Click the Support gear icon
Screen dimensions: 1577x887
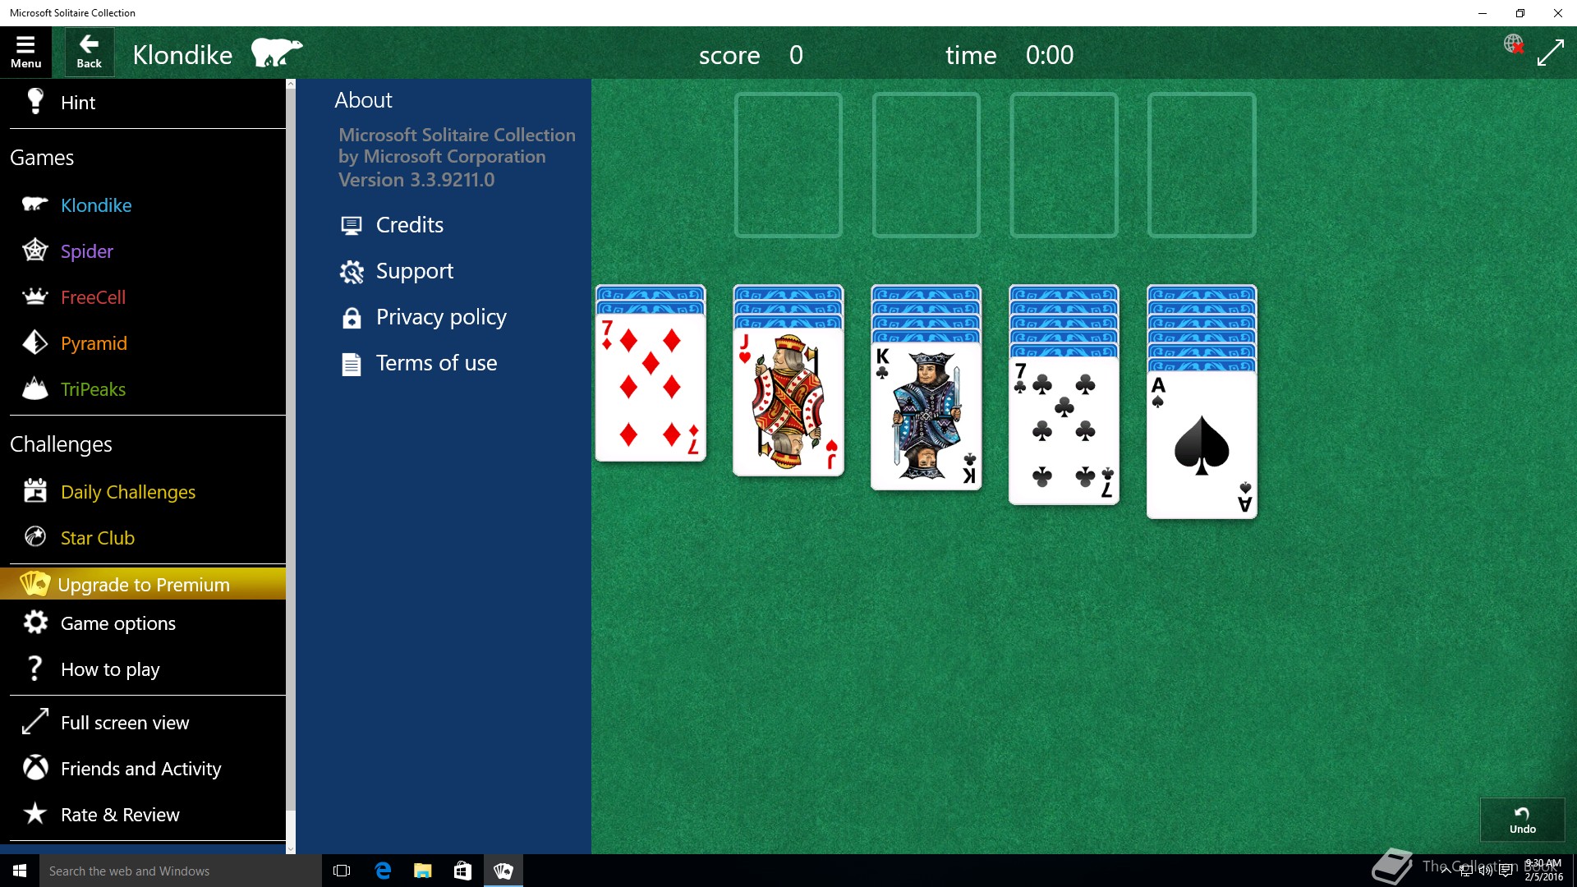[352, 271]
